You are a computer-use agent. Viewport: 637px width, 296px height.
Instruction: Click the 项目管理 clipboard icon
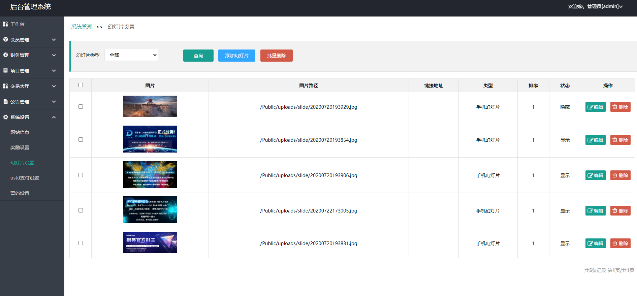5,71
